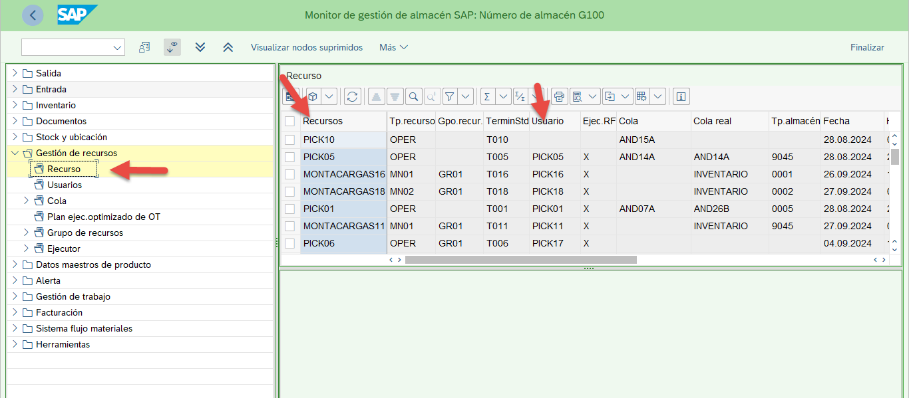The image size is (909, 398).
Task: Select the PICK10 row checkbox
Action: click(x=290, y=139)
